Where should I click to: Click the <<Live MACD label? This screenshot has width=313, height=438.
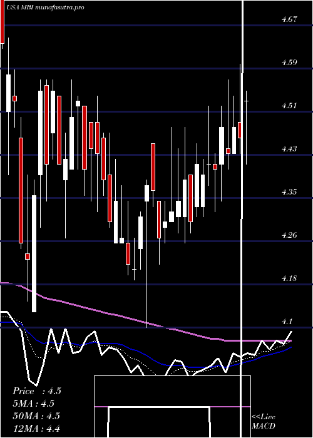click(x=264, y=422)
